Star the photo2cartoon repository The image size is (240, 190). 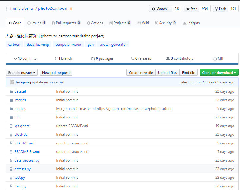[x=191, y=9]
